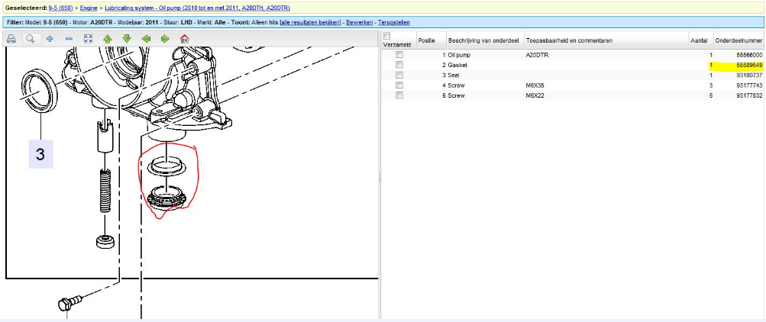Check the box for Oil pump row

pos(399,56)
